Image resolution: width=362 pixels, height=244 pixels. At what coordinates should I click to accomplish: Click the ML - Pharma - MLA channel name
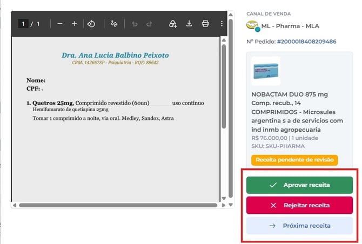coord(290,26)
